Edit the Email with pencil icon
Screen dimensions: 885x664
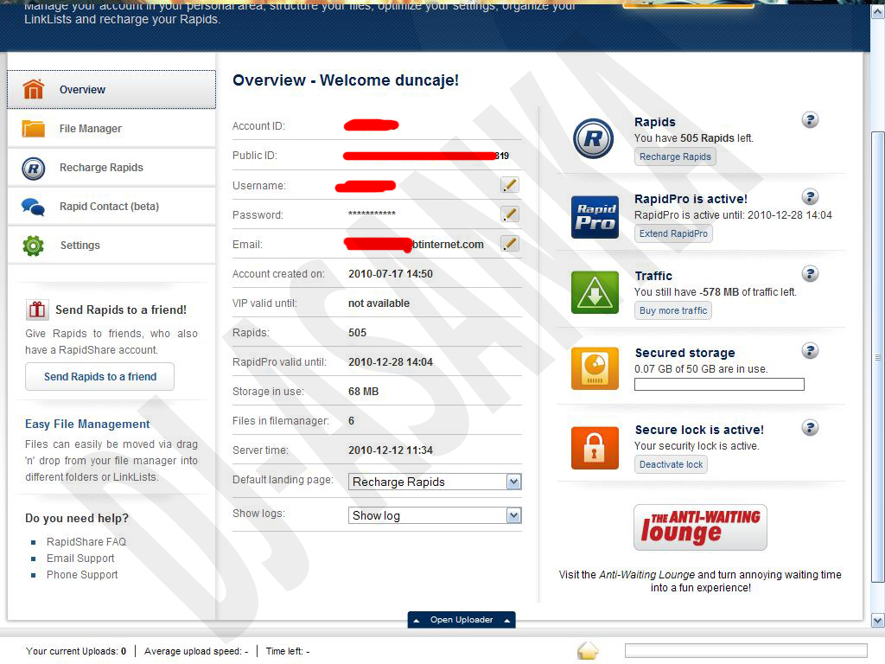pyautogui.click(x=510, y=243)
